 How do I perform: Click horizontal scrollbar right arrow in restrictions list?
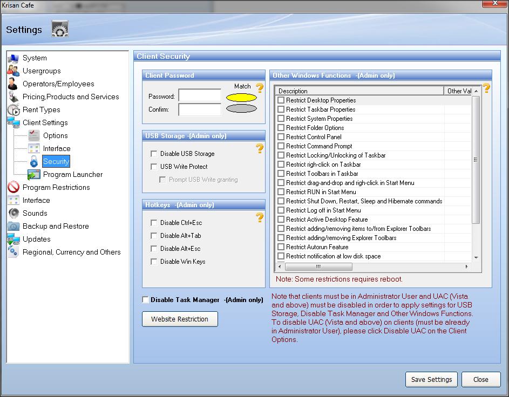tap(467, 266)
